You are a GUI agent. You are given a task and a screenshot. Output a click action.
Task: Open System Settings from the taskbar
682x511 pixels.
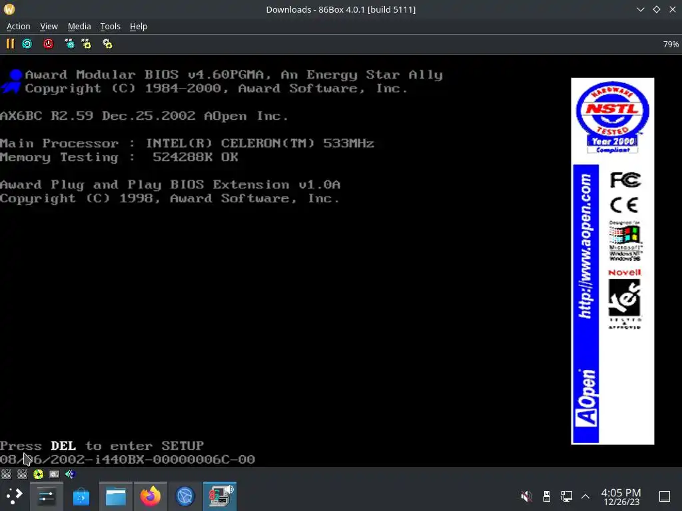[46, 496]
